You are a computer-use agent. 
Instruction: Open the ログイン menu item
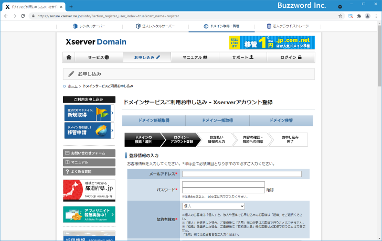click(x=291, y=58)
